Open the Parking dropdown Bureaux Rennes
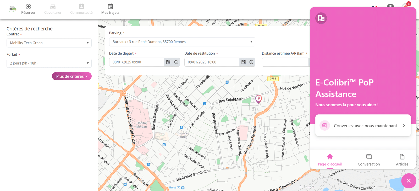Image resolution: width=419 pixels, height=191 pixels. 182,42
